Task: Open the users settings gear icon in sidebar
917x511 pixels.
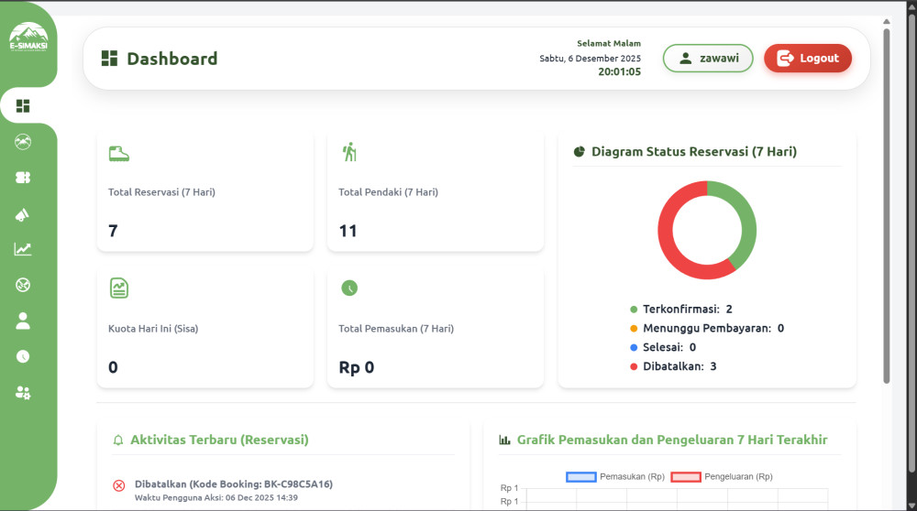Action: coord(23,393)
